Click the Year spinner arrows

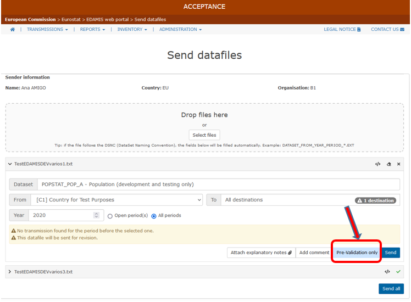(96, 215)
